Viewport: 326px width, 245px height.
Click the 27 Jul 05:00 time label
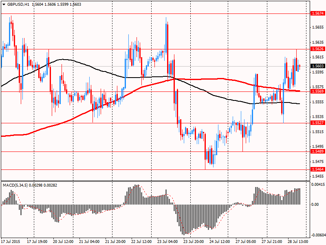tap(246, 242)
